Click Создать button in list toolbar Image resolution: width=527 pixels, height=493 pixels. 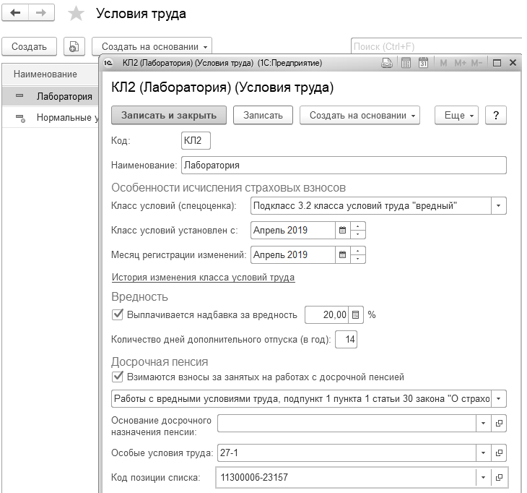click(30, 46)
